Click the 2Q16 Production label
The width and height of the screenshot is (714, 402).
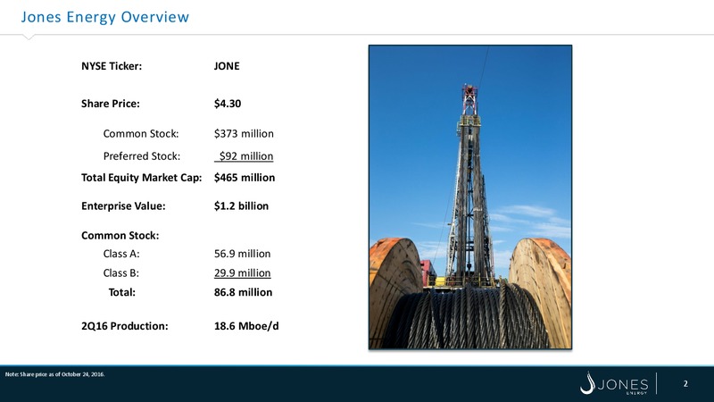tap(125, 326)
